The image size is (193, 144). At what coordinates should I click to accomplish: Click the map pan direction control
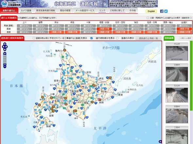click(x=5, y=47)
